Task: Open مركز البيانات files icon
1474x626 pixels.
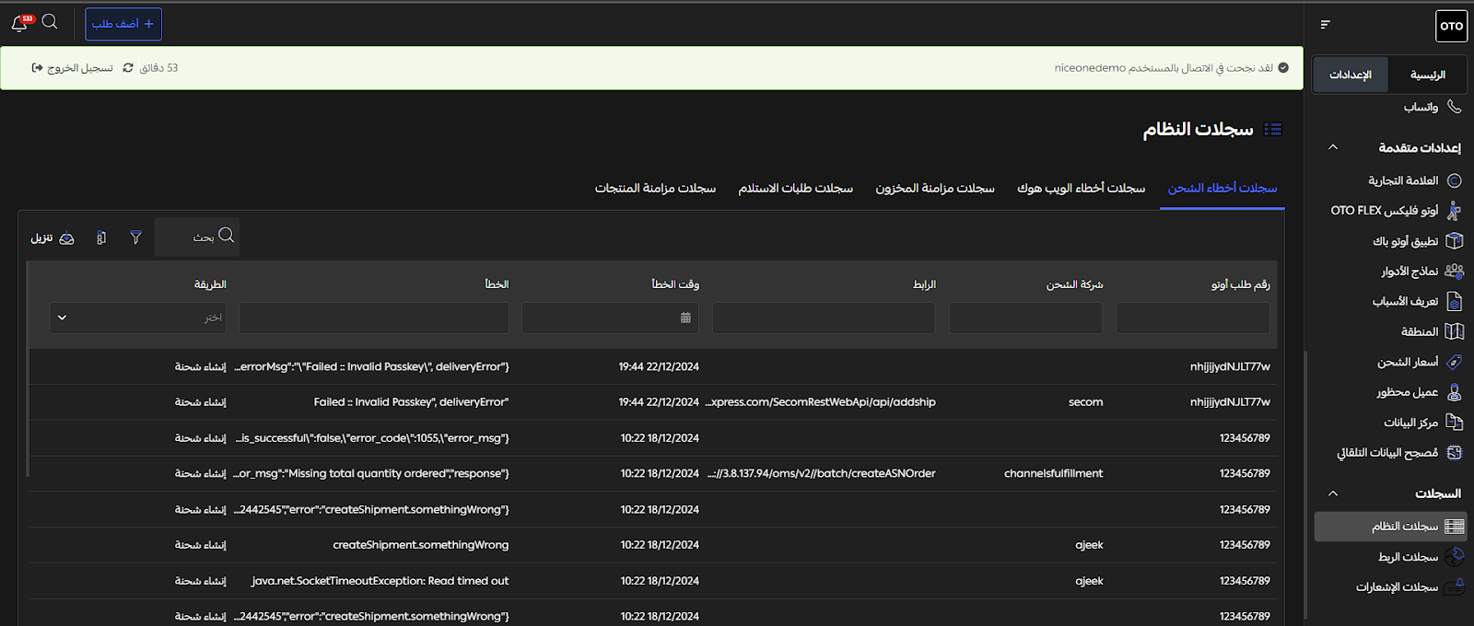Action: click(x=1455, y=422)
